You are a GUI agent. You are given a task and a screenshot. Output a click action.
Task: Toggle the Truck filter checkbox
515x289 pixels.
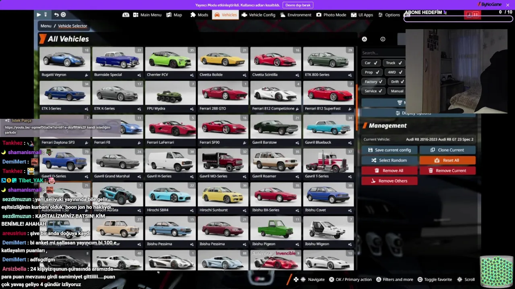pyautogui.click(x=394, y=63)
